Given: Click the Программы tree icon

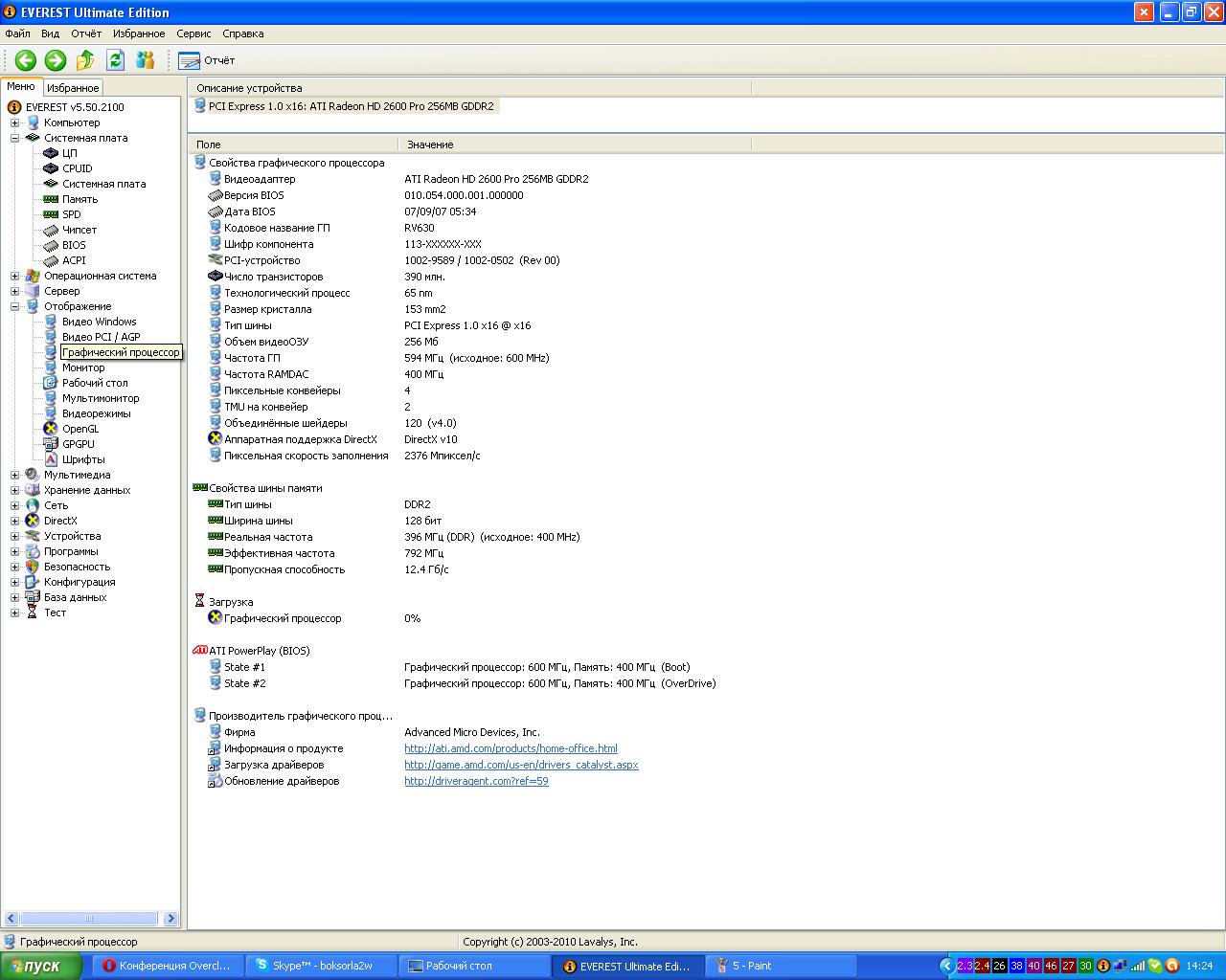Looking at the screenshot, I should point(33,551).
